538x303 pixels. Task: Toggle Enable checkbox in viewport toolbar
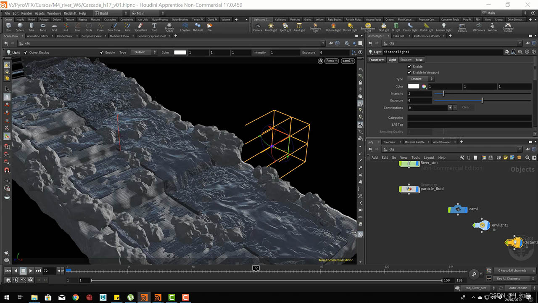[102, 53]
